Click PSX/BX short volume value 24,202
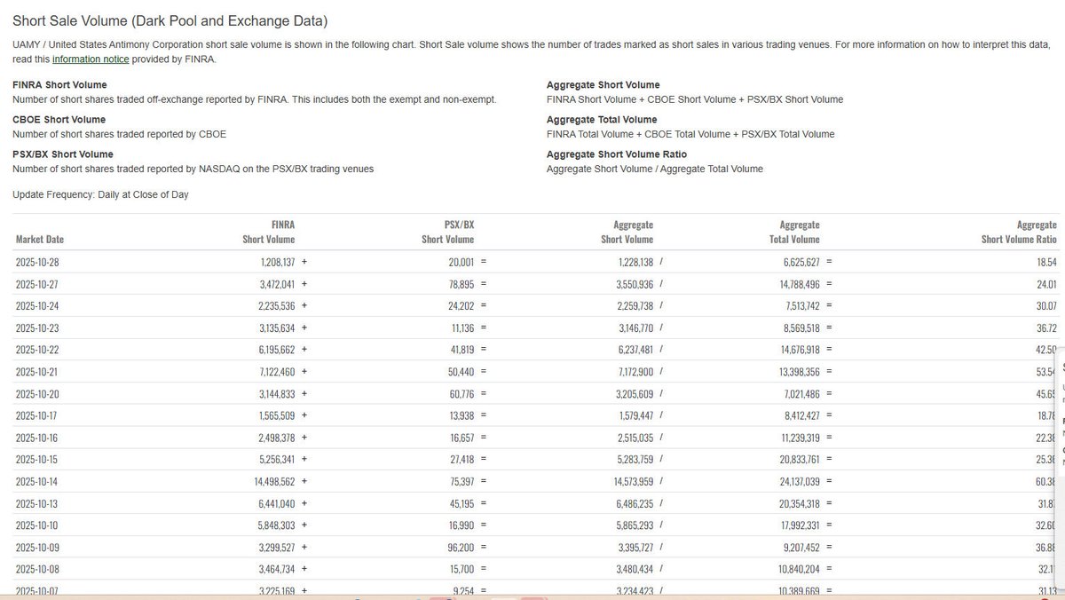Image resolution: width=1065 pixels, height=600 pixels. click(x=462, y=307)
